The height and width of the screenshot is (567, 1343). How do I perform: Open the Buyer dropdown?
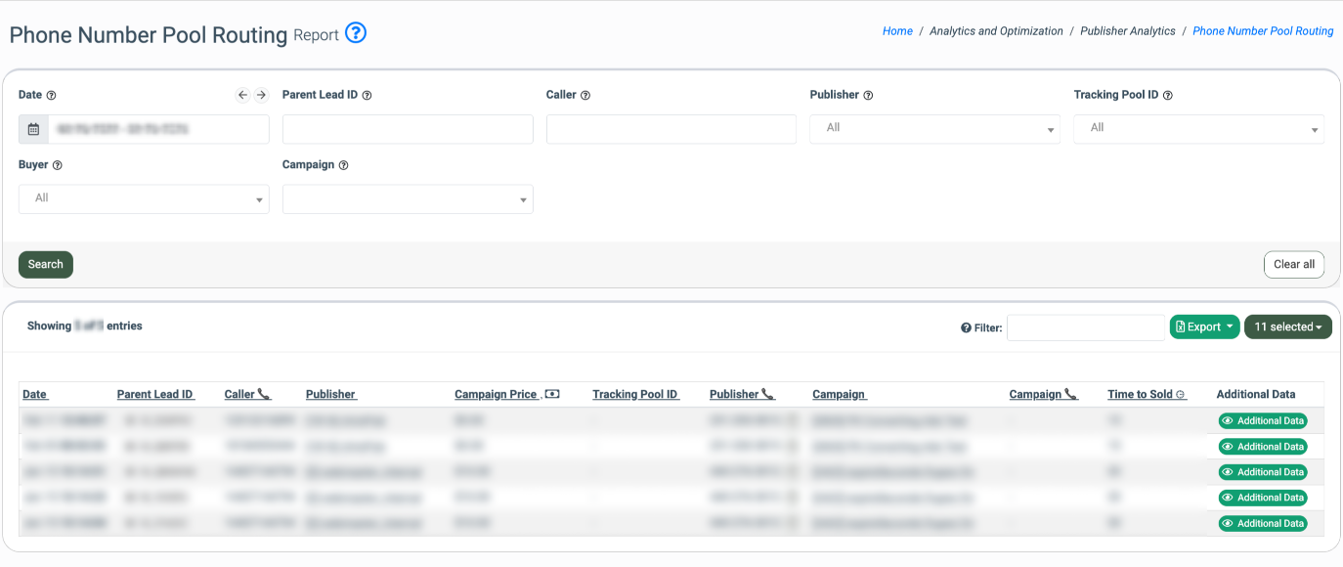[144, 199]
